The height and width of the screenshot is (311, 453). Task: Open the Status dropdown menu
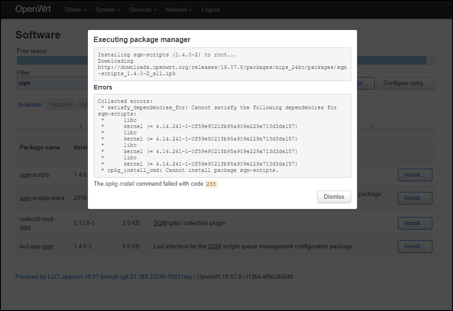coord(75,9)
